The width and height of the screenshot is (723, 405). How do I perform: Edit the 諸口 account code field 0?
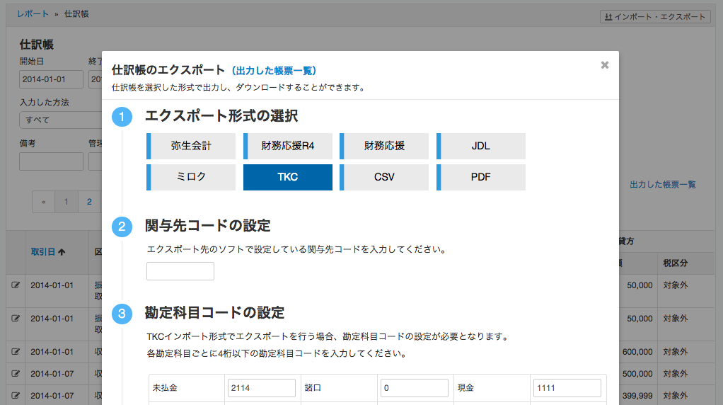414,388
